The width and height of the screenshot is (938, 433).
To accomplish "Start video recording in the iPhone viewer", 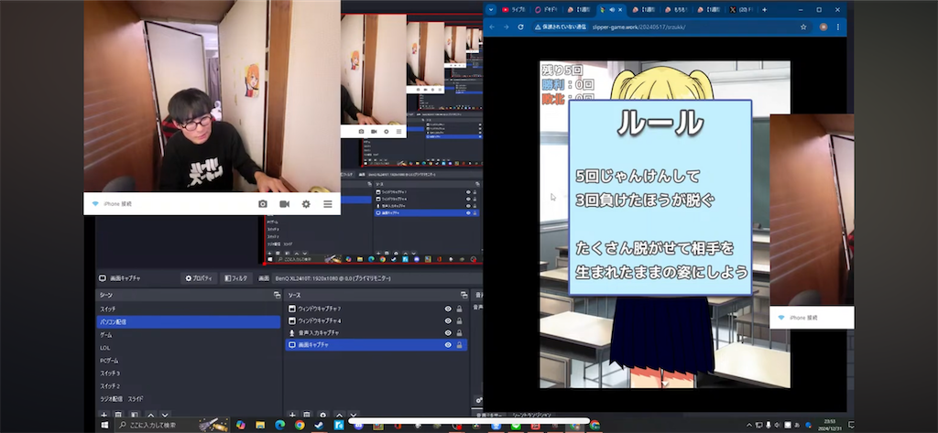I will [x=284, y=204].
